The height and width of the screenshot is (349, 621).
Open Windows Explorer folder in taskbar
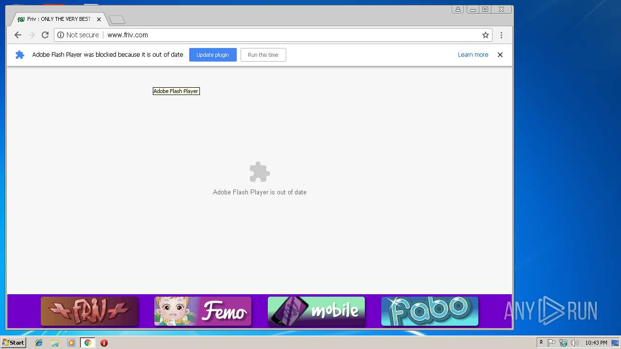55,343
